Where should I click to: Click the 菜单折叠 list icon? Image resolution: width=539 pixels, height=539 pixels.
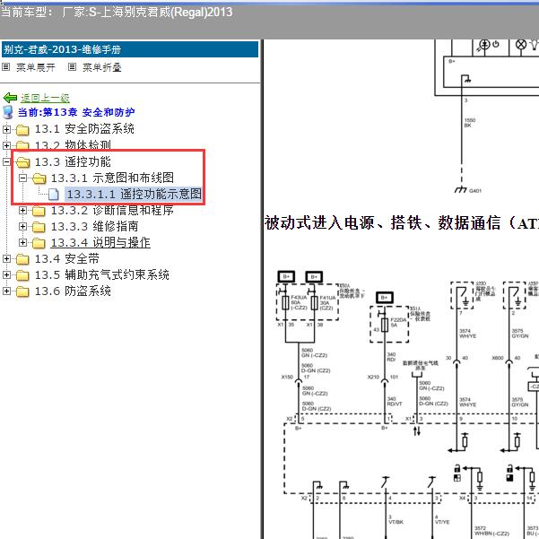click(72, 67)
